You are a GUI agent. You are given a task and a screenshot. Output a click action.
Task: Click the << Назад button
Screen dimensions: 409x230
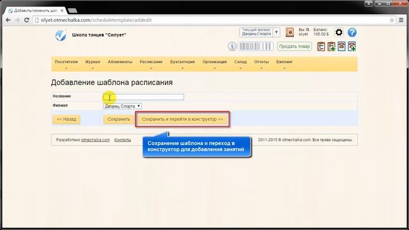(66, 119)
